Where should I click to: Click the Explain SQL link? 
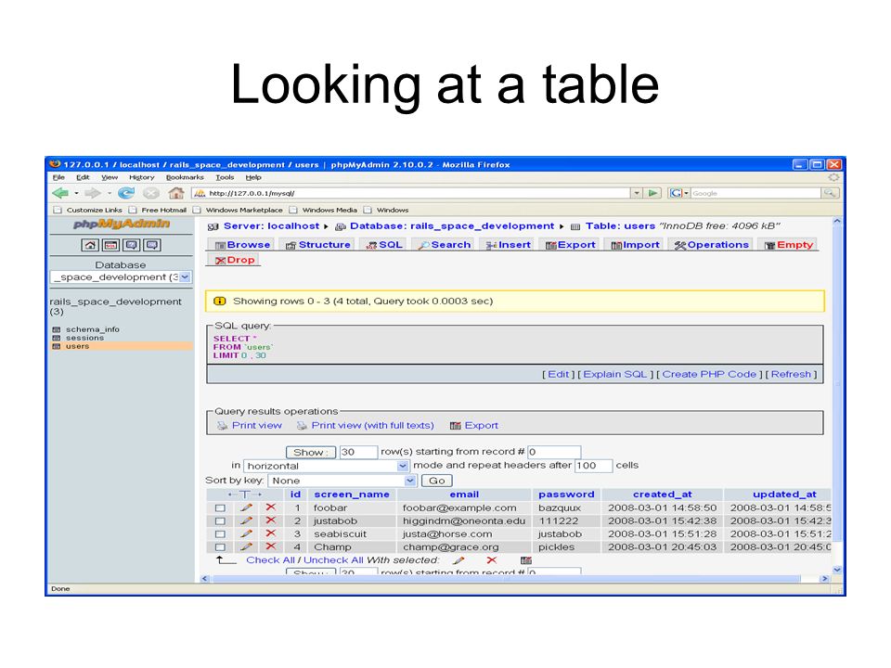[614, 374]
